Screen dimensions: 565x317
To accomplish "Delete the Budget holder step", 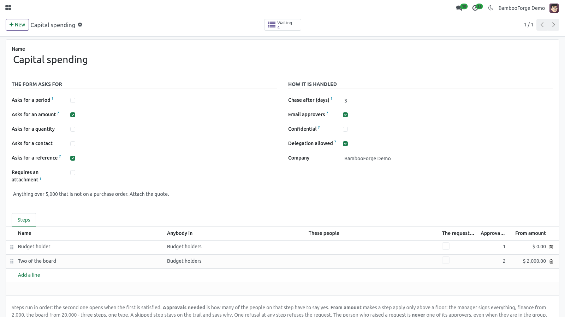I will (551, 247).
